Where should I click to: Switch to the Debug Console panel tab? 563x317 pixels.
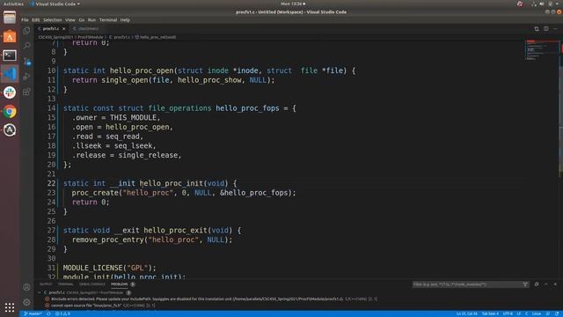tap(91, 284)
